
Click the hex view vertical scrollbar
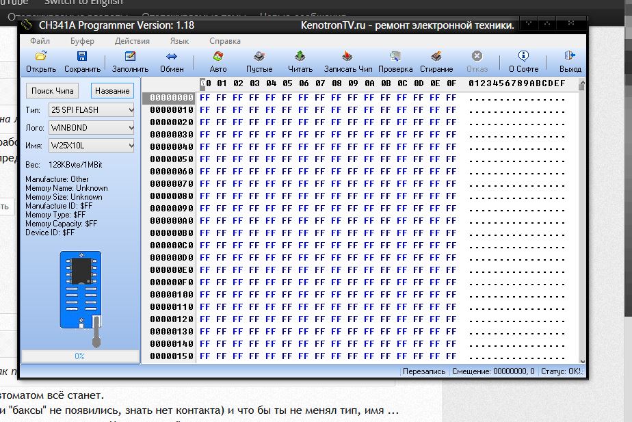pyautogui.click(x=581, y=219)
